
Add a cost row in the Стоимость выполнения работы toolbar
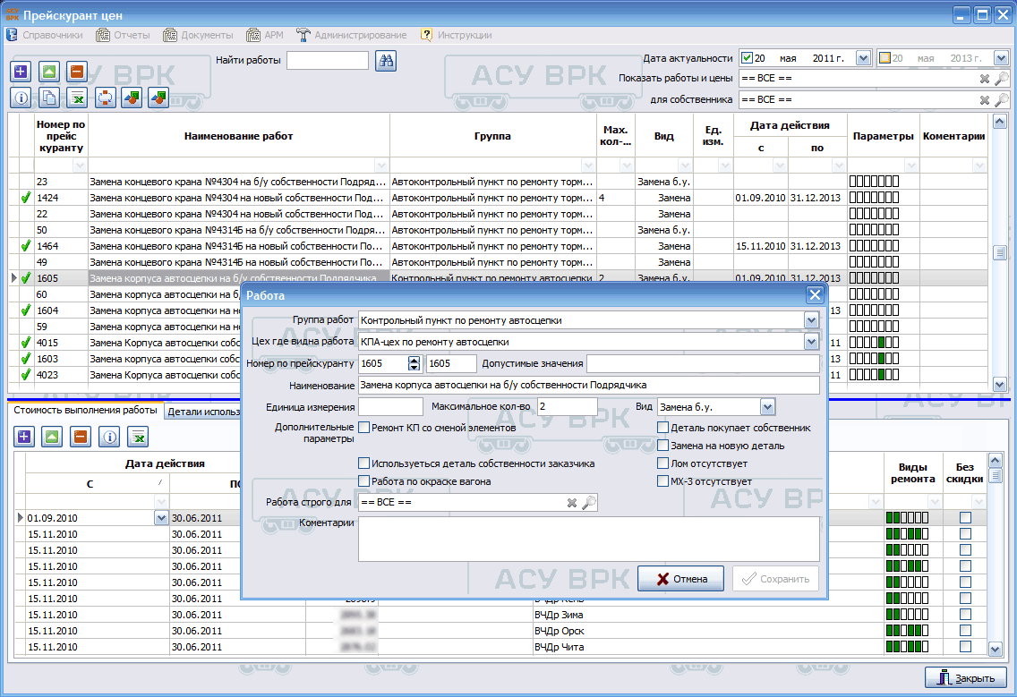pos(24,437)
